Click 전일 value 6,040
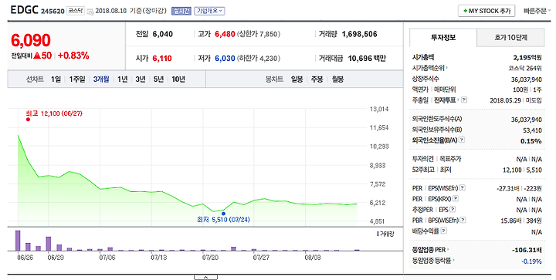Screen dimensions: 556x280 click(x=163, y=35)
